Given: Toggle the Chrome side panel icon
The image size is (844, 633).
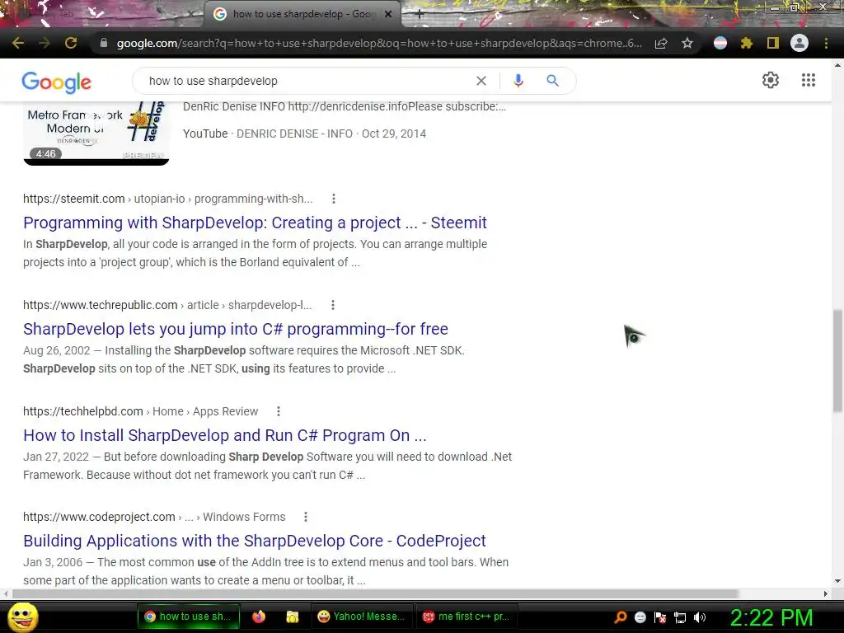Looking at the screenshot, I should 773,43.
